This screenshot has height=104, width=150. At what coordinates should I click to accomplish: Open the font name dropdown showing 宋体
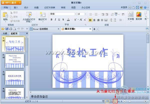click(x=62, y=14)
